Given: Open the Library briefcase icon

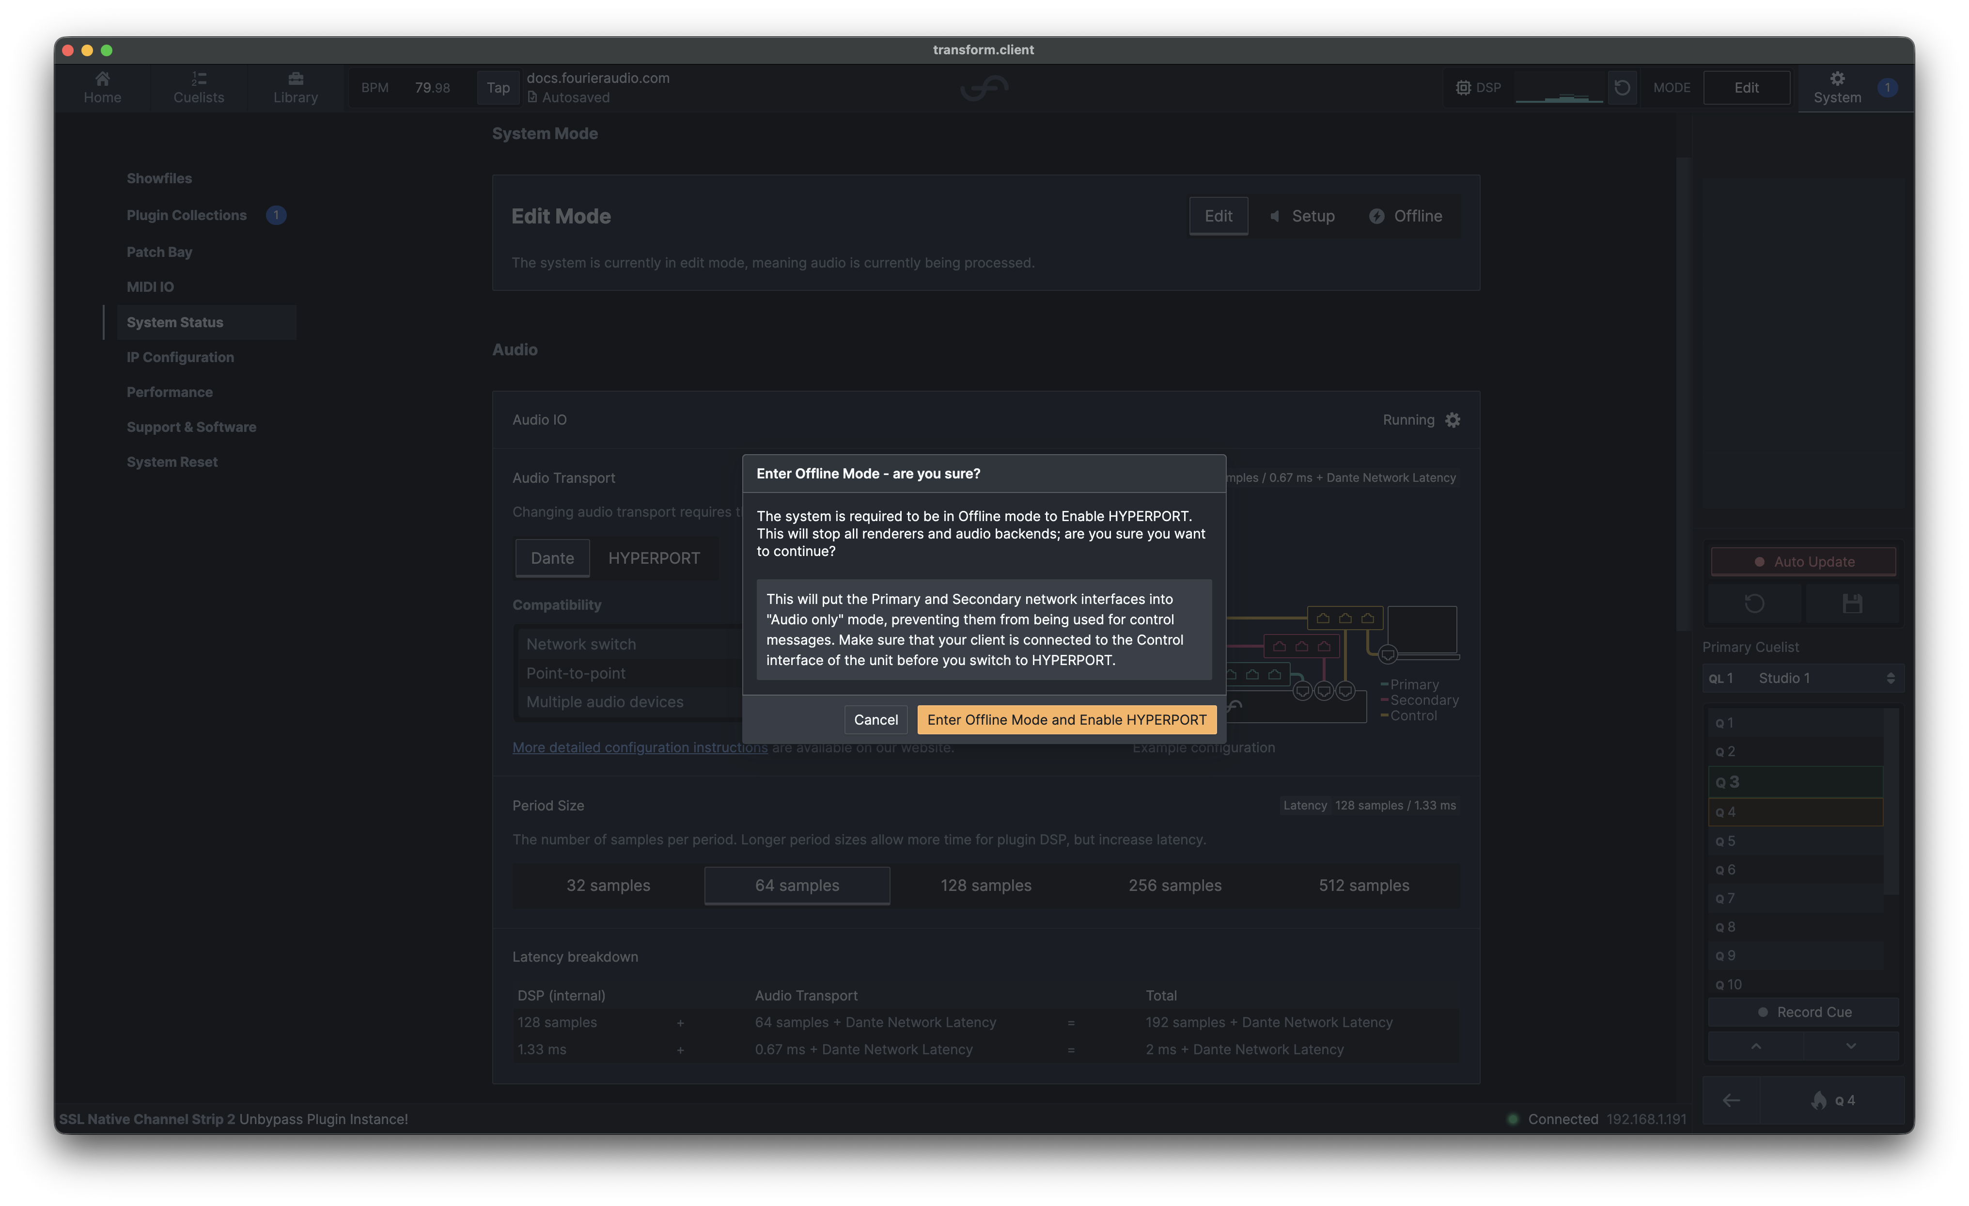Looking at the screenshot, I should tap(296, 79).
